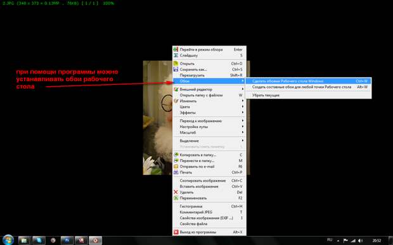Click the Внешний редактор icon
The width and height of the screenshot is (393, 245).
coord(176,89)
